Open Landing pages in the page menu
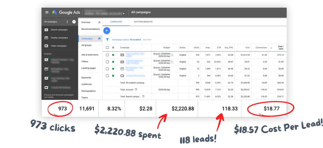 (89, 68)
